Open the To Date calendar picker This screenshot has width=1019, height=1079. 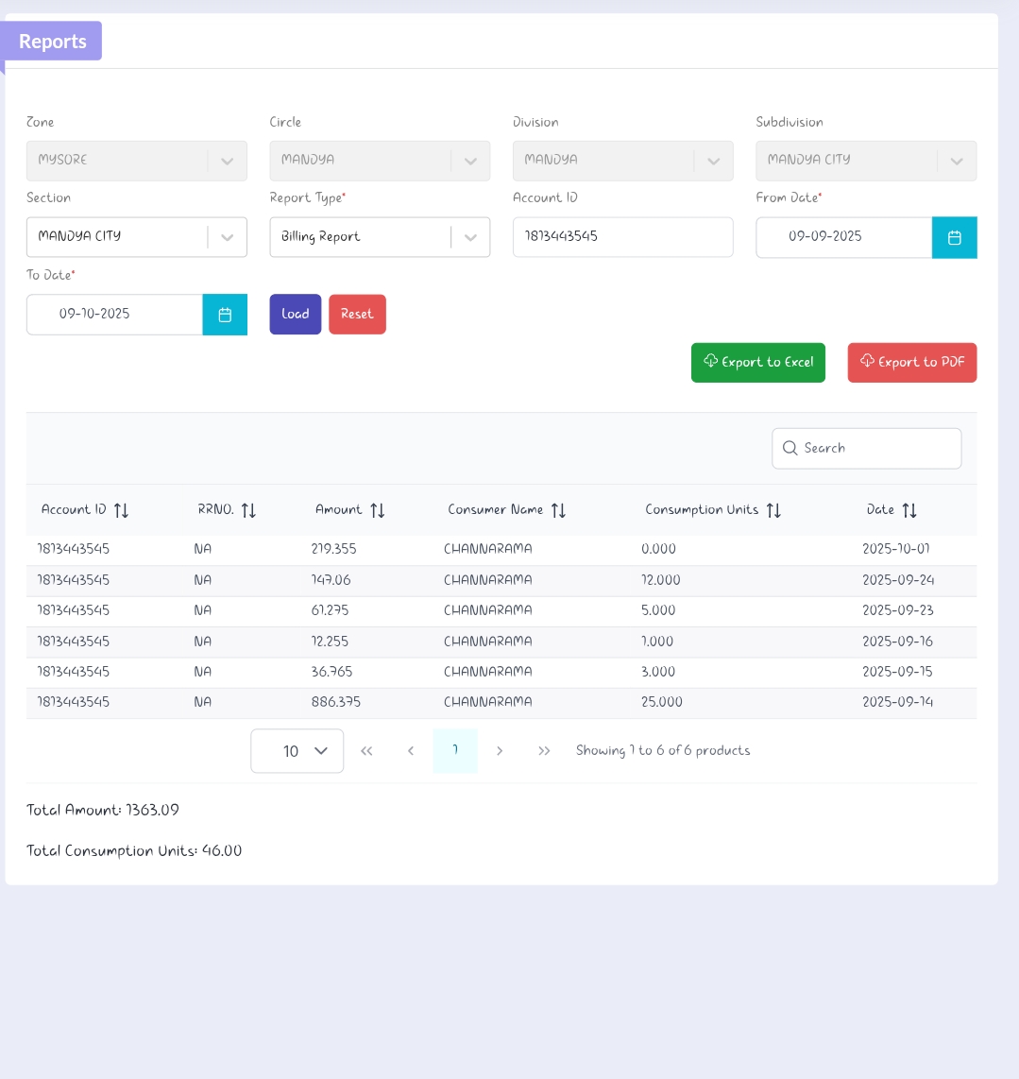point(225,315)
